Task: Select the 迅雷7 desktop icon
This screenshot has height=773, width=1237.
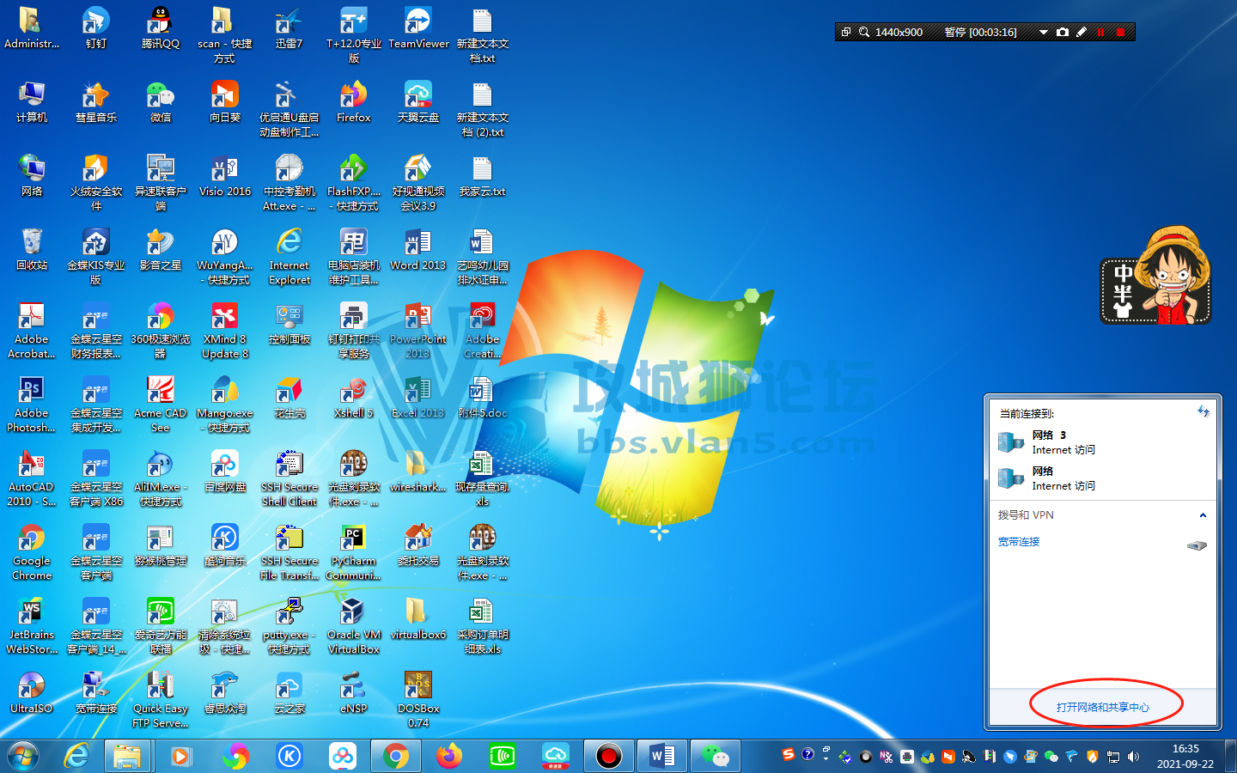Action: click(x=289, y=28)
